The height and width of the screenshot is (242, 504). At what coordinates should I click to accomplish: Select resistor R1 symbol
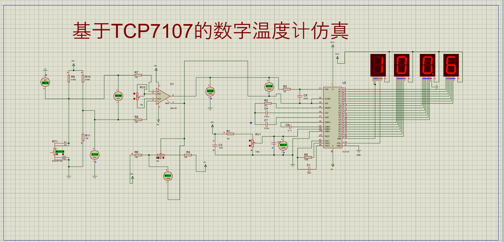tap(230, 134)
